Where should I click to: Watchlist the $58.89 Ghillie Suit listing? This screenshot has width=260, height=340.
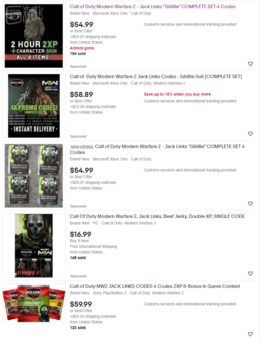click(x=250, y=134)
